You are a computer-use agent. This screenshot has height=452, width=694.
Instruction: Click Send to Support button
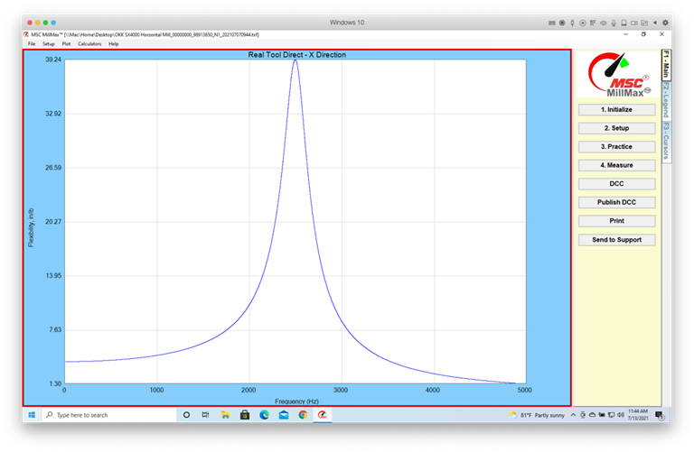point(616,240)
